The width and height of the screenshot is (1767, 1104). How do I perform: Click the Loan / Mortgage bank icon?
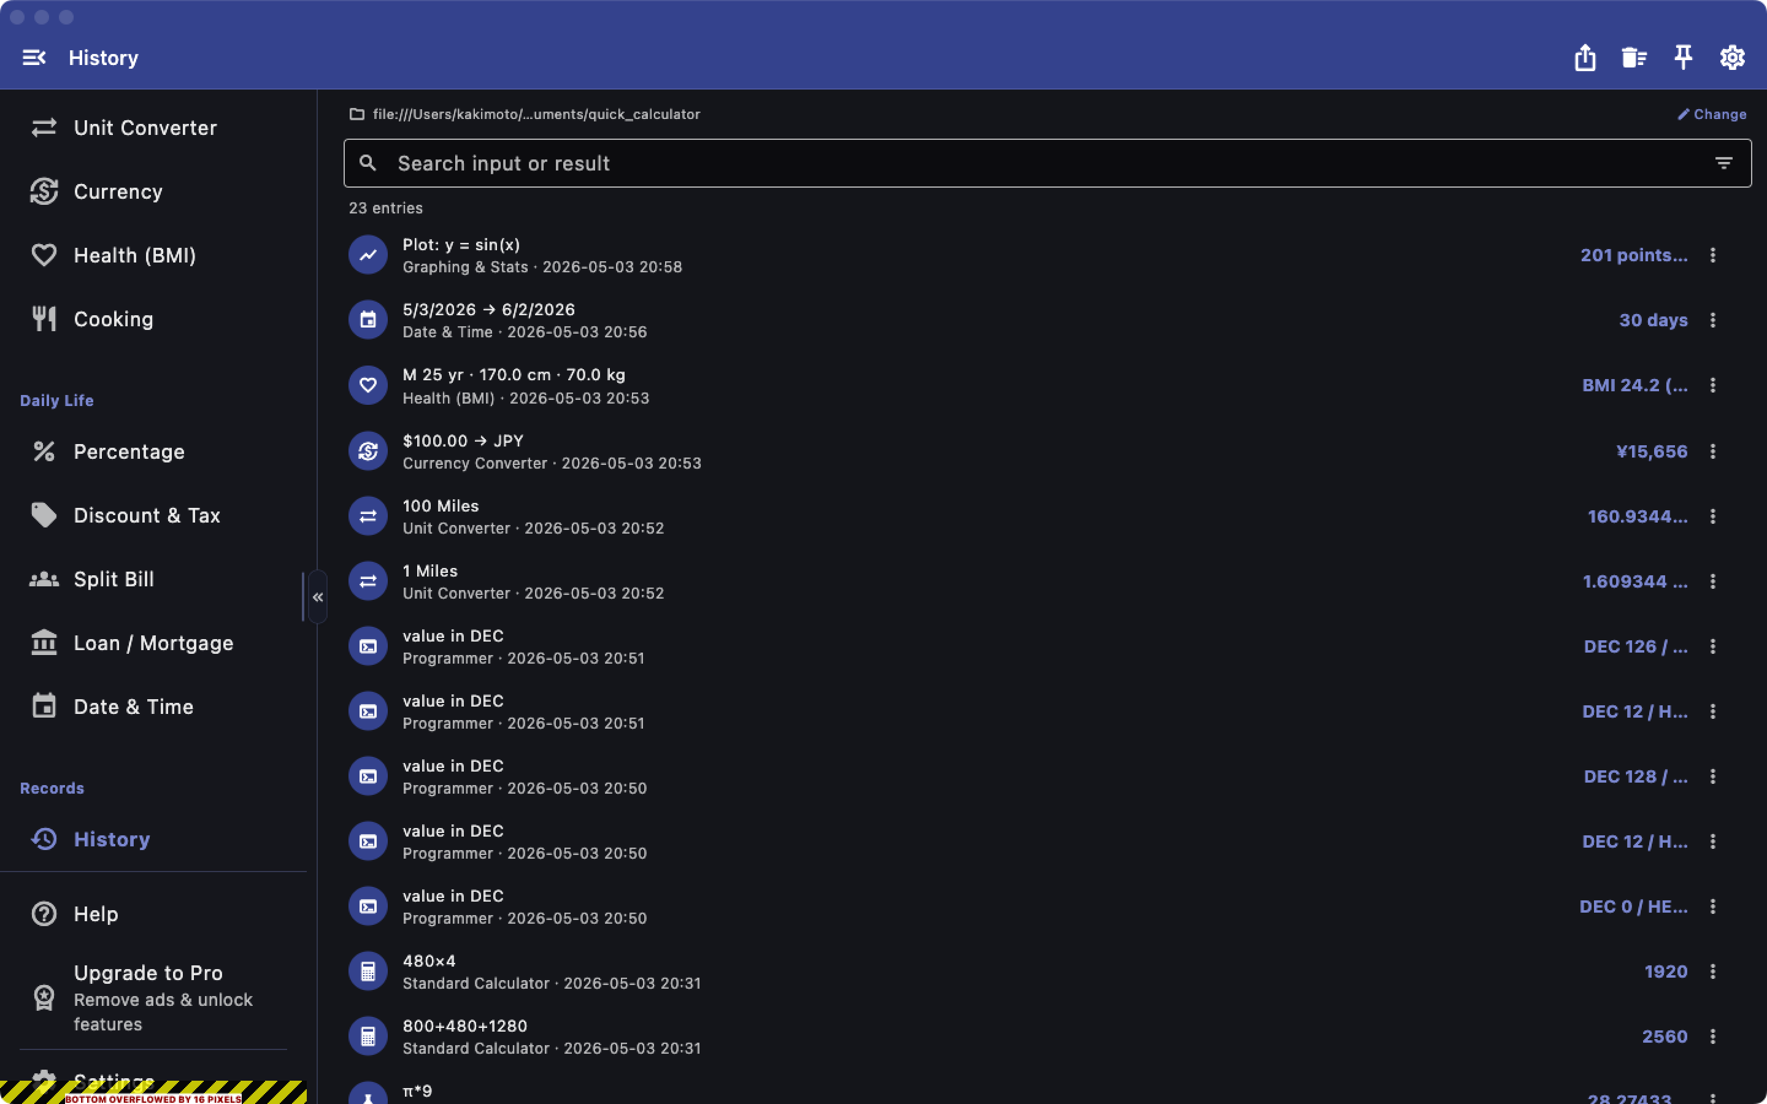[44, 643]
